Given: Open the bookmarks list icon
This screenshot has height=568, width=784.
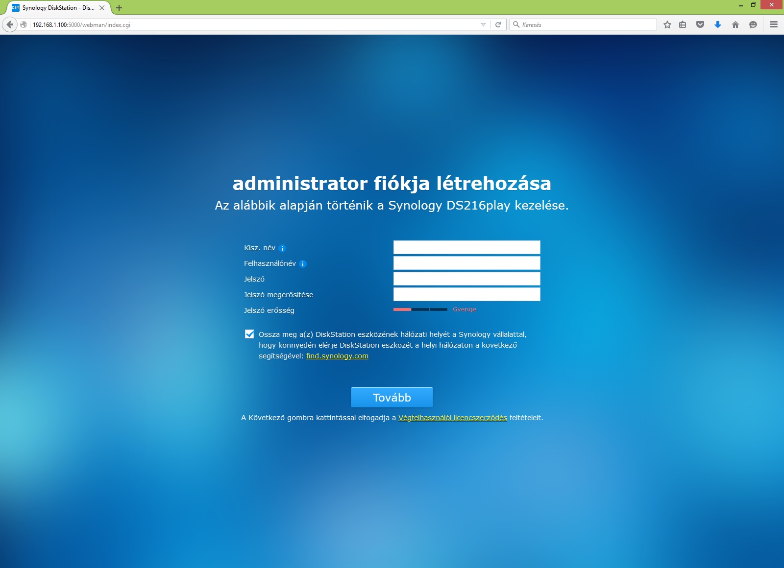Looking at the screenshot, I should point(683,24).
